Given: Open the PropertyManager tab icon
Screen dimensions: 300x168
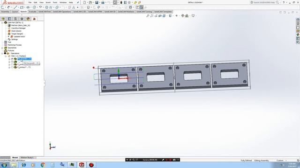Looking at the screenshot, I should click(x=9, y=19).
